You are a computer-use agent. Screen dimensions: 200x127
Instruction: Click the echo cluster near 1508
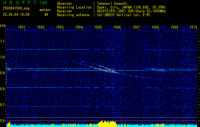pos(157,70)
